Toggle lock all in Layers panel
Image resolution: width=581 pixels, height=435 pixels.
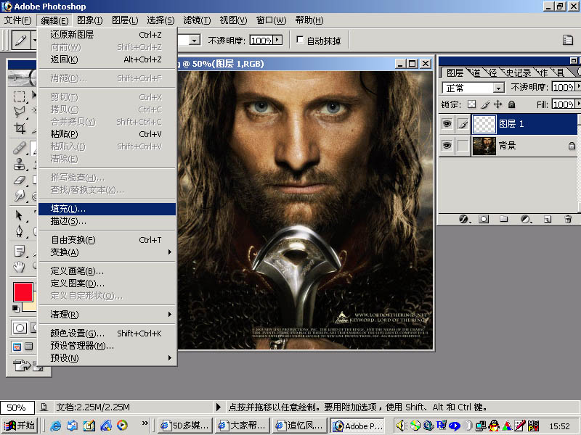512,104
